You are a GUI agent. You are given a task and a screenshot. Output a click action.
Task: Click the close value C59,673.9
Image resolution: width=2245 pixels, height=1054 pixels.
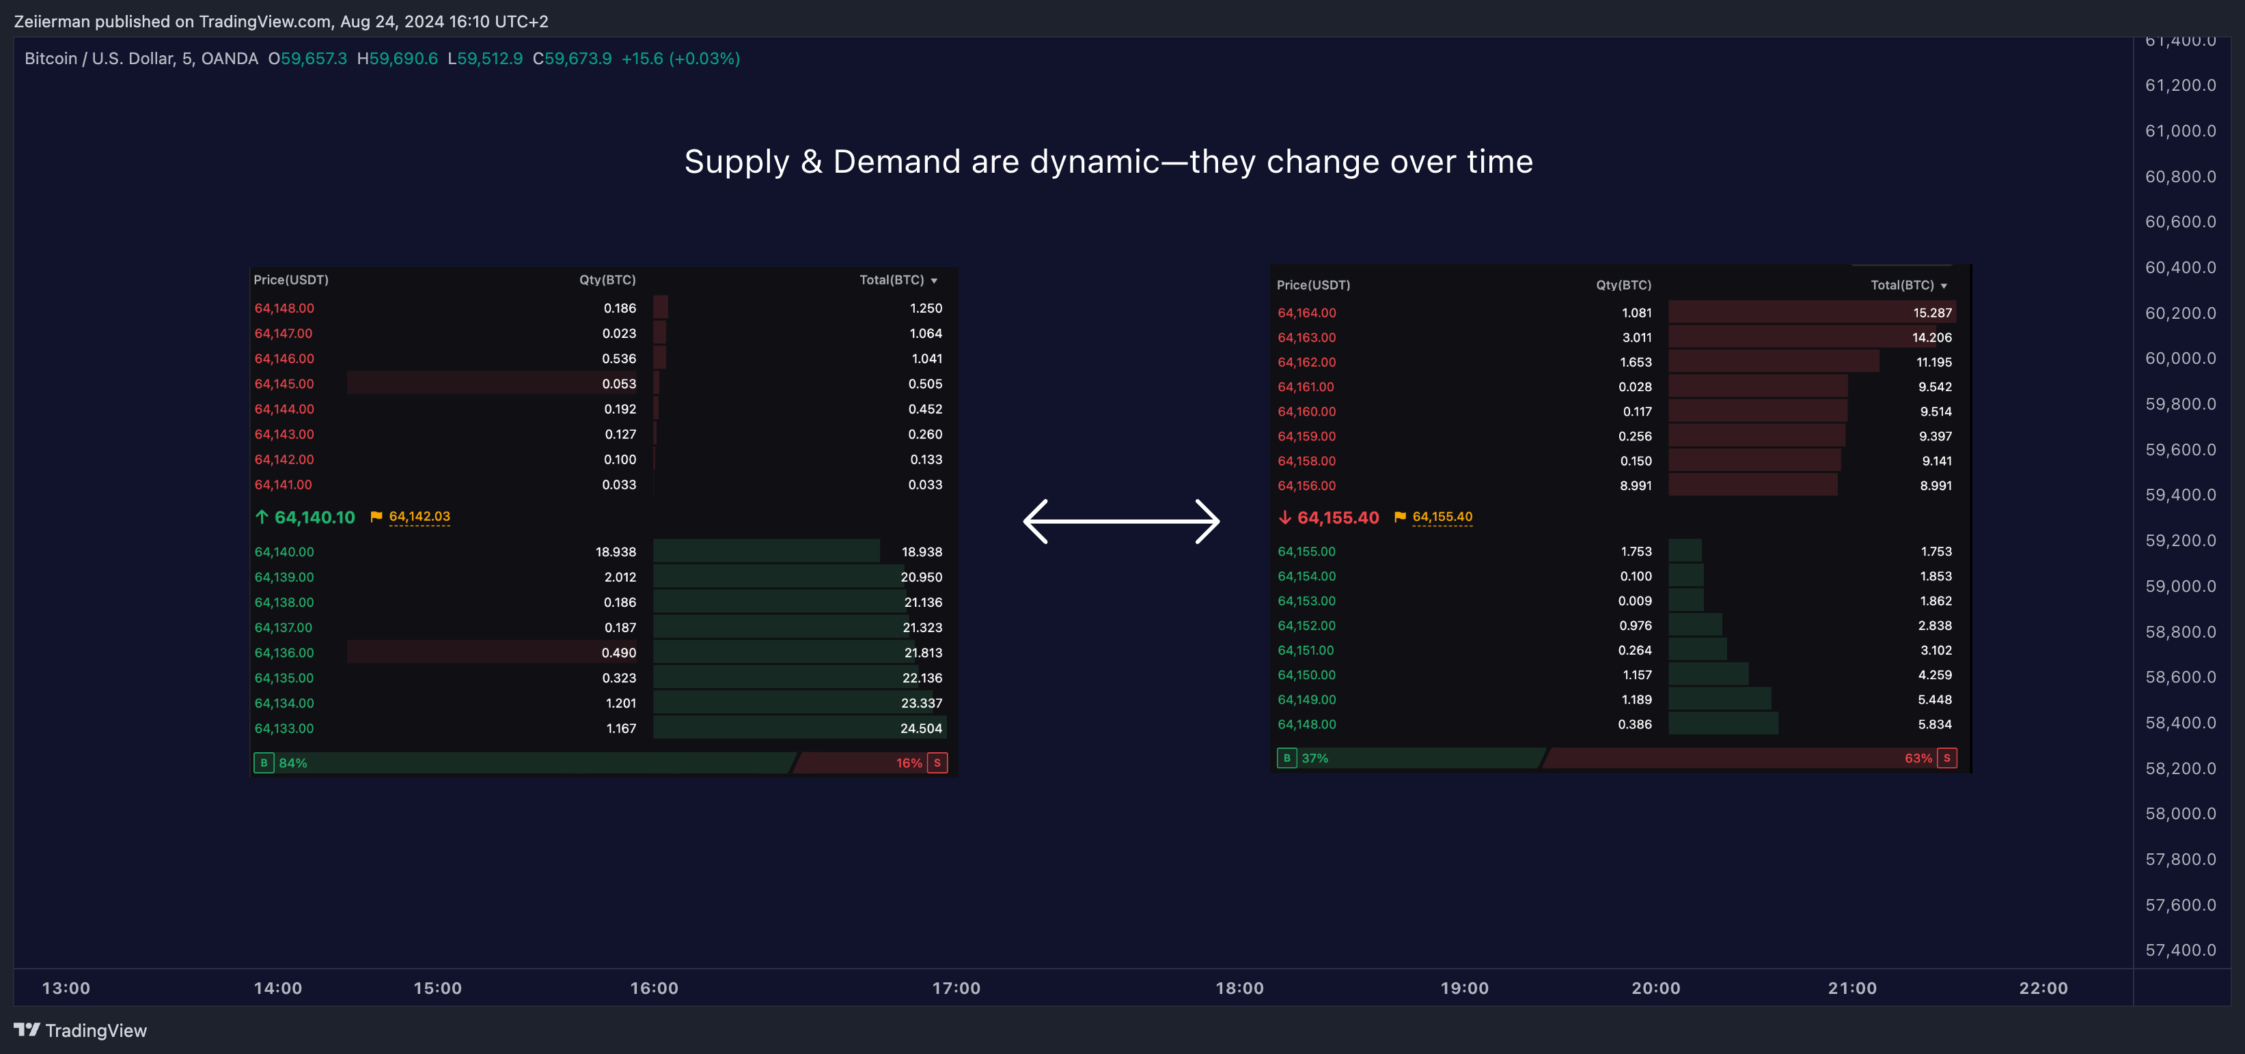573,58
